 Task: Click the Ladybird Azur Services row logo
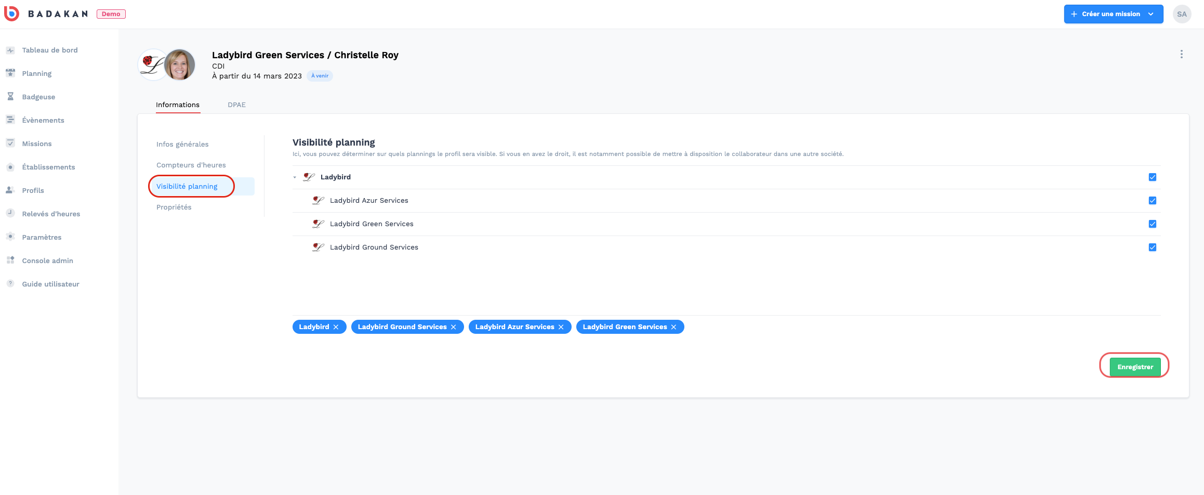[x=318, y=200]
